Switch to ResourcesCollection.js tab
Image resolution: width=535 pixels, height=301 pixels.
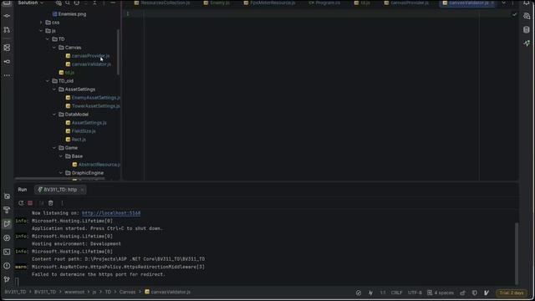tap(162, 3)
